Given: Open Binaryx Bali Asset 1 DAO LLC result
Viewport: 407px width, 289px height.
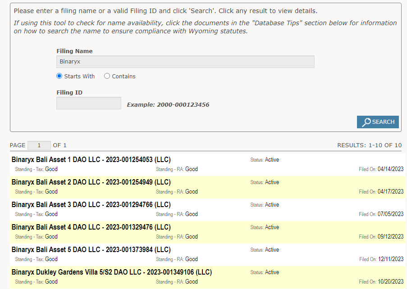Looking at the screenshot, I should (91, 160).
